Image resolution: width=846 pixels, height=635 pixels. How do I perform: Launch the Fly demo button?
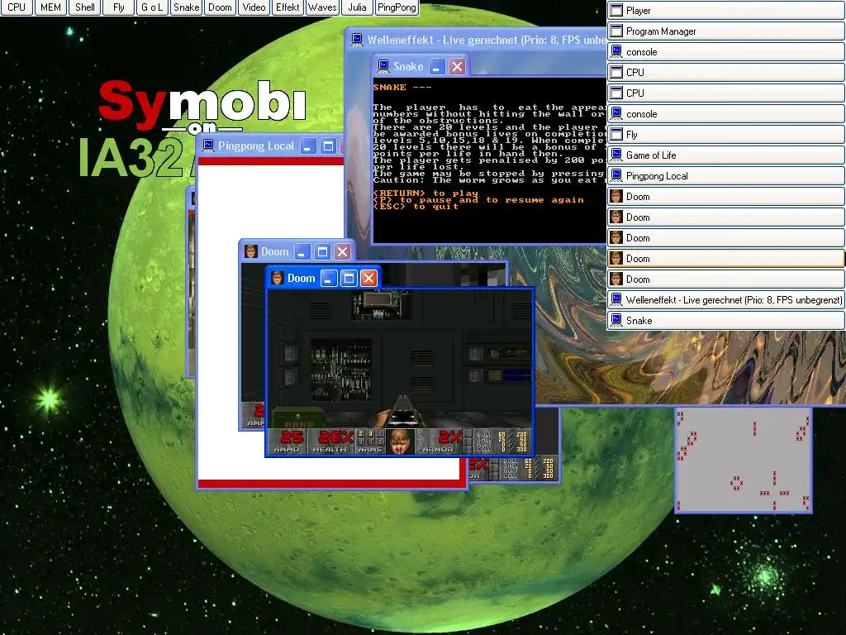tap(119, 7)
